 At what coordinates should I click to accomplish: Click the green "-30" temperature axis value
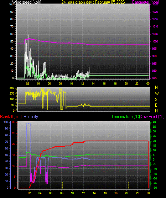pyautogui.click(x=155, y=188)
